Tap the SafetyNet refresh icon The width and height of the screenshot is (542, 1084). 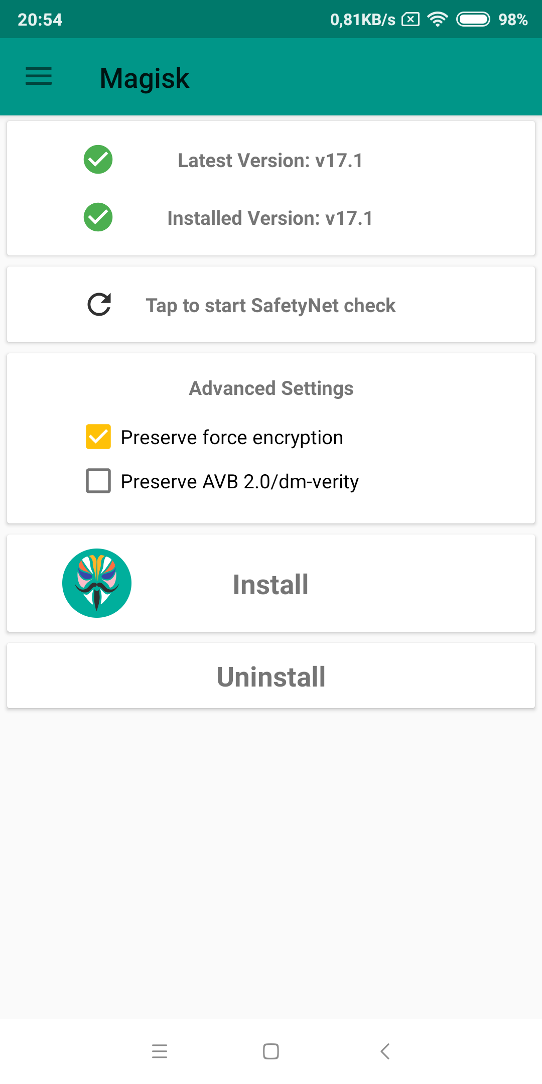99,305
